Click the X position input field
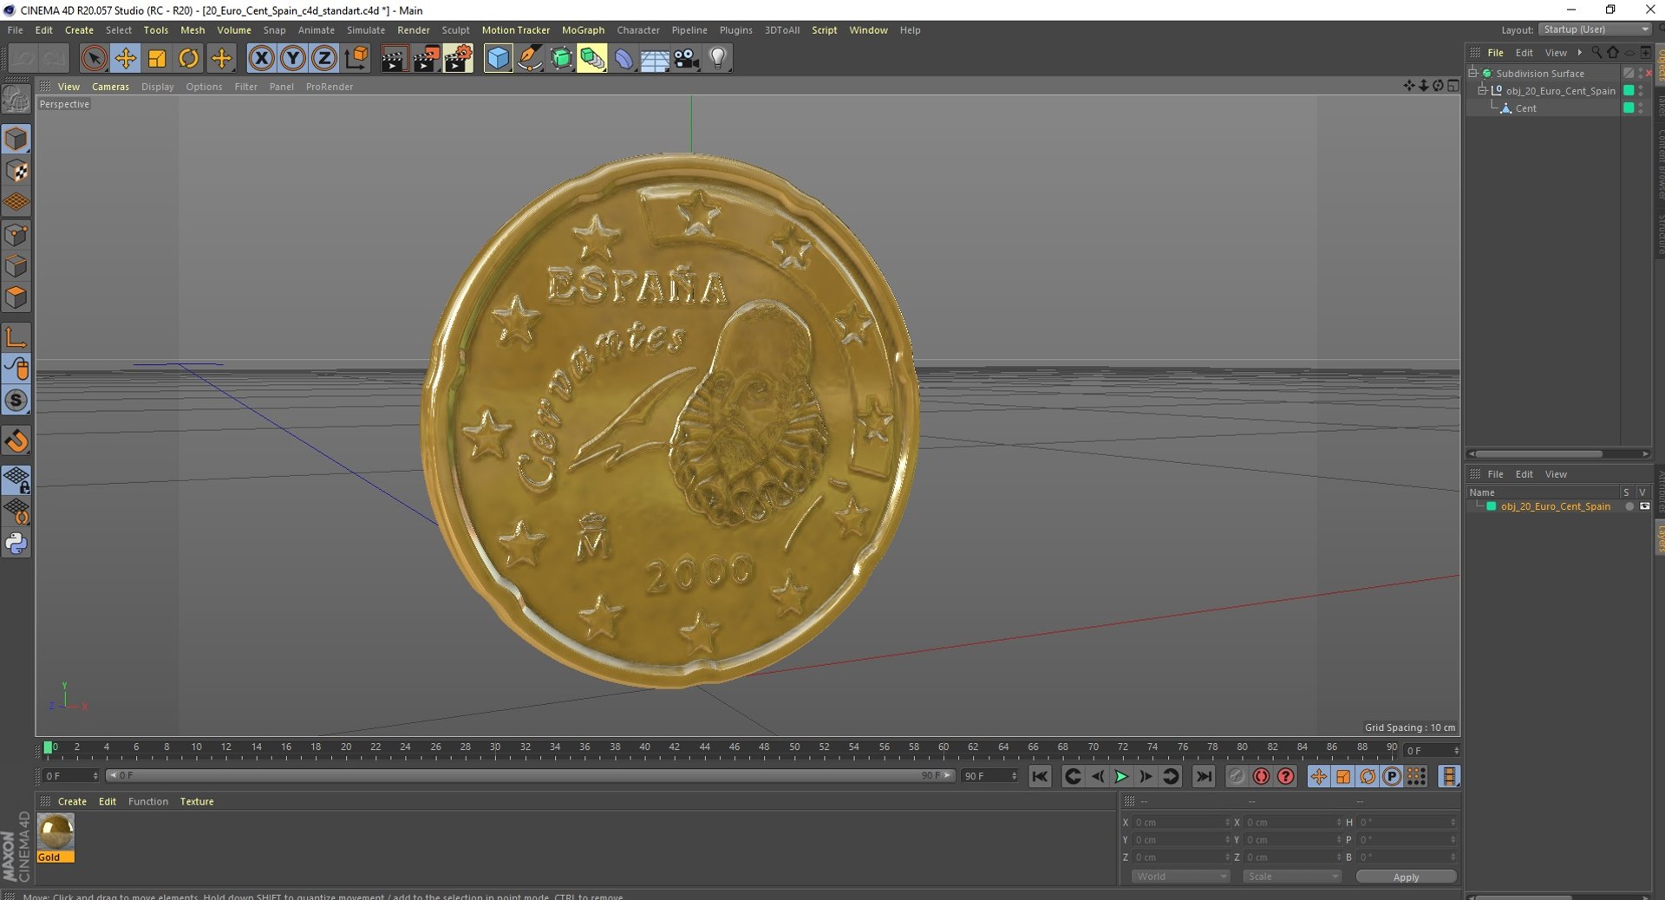This screenshot has width=1665, height=900. (1181, 822)
